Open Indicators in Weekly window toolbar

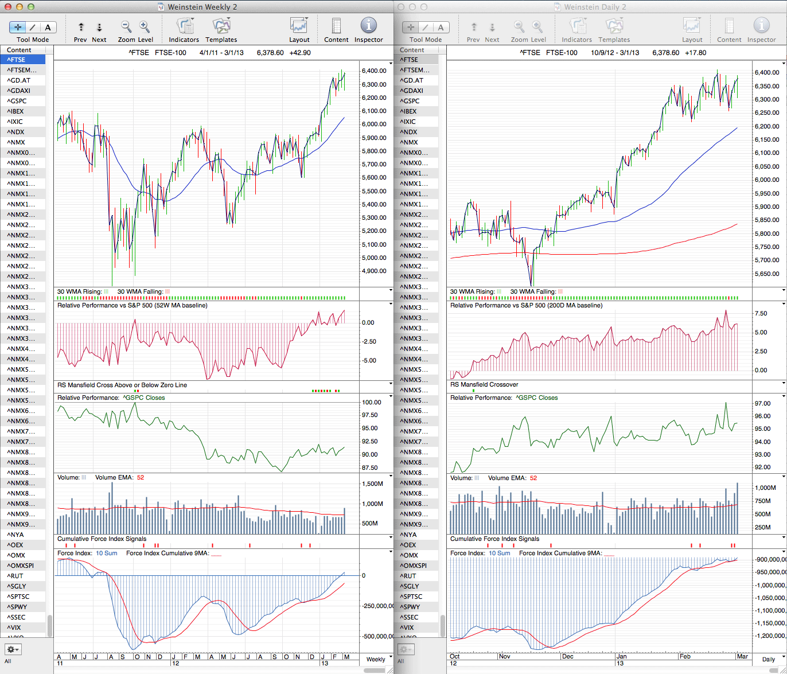(x=184, y=26)
